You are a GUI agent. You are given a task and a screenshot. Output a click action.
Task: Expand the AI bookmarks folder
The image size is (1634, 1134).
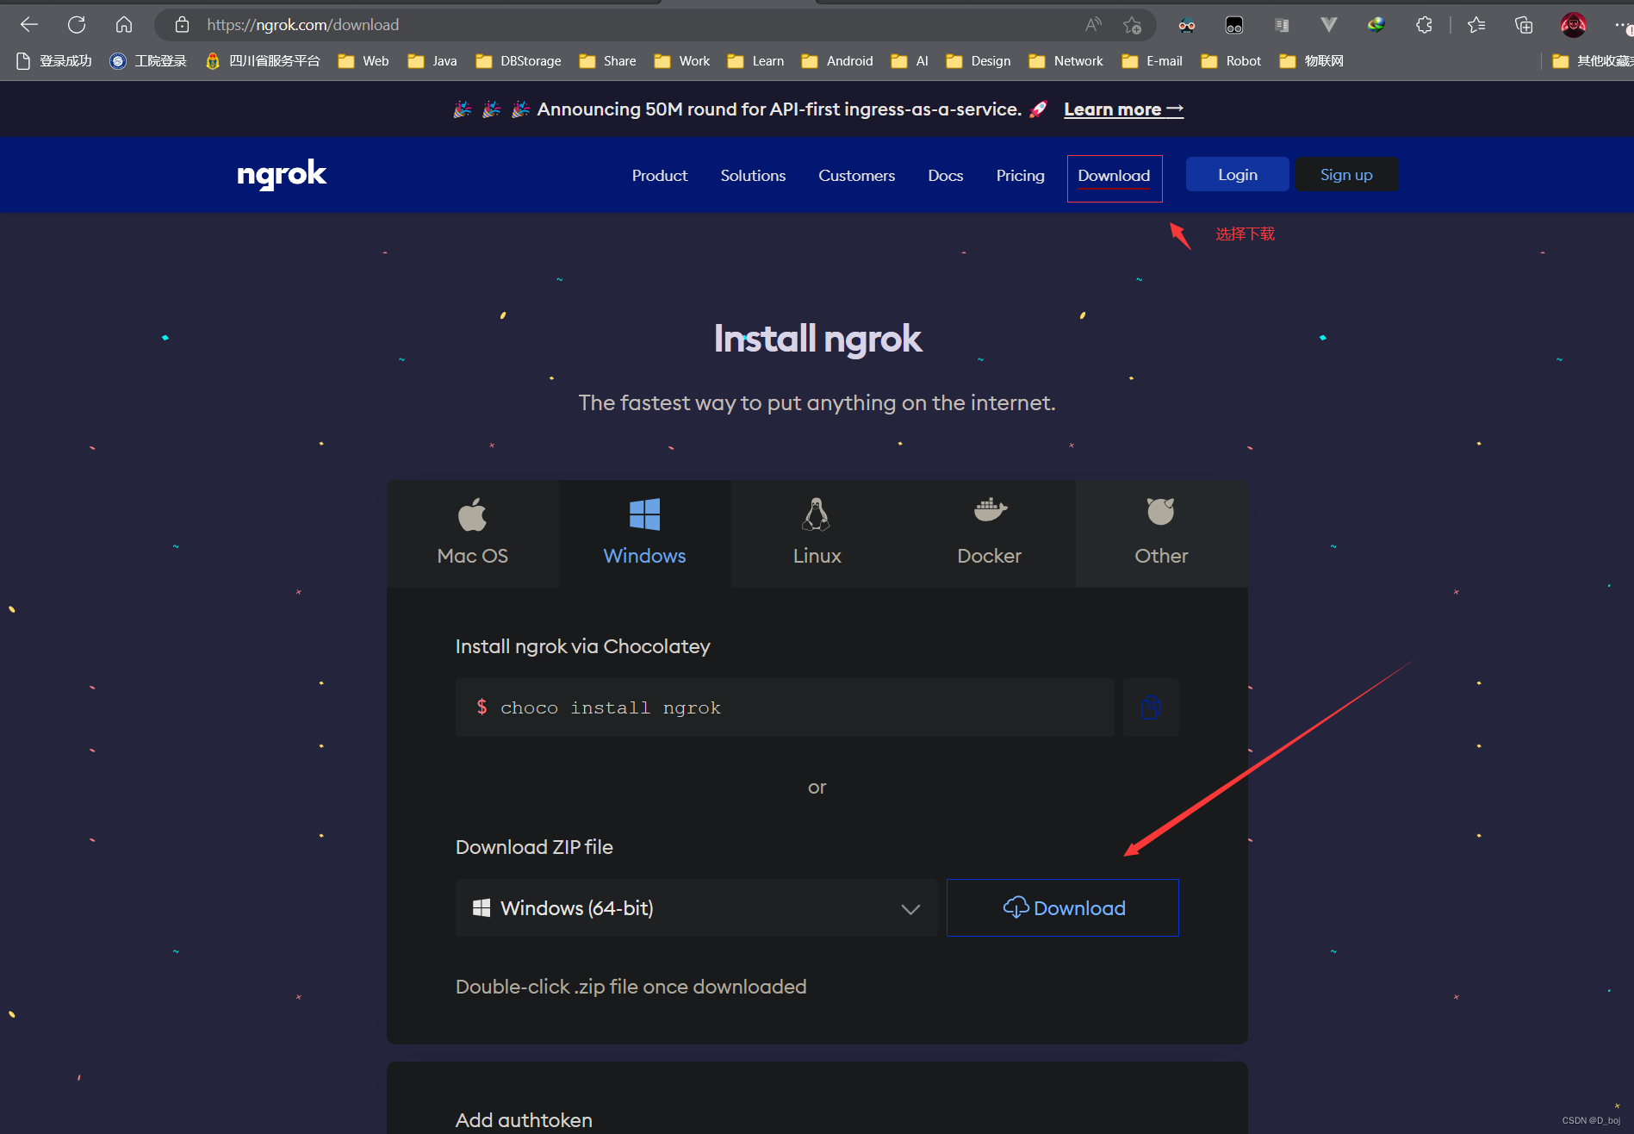[x=910, y=61]
